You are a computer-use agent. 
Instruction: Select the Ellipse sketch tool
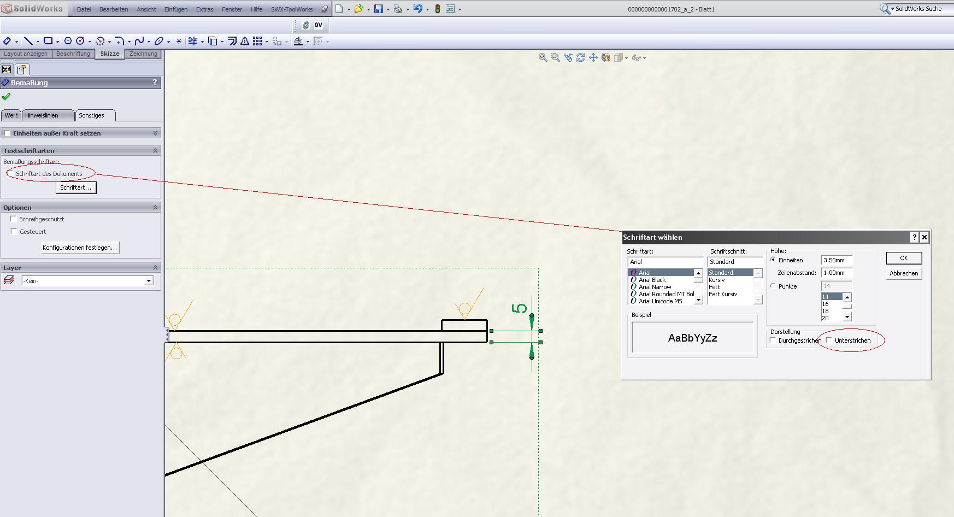pyautogui.click(x=159, y=41)
